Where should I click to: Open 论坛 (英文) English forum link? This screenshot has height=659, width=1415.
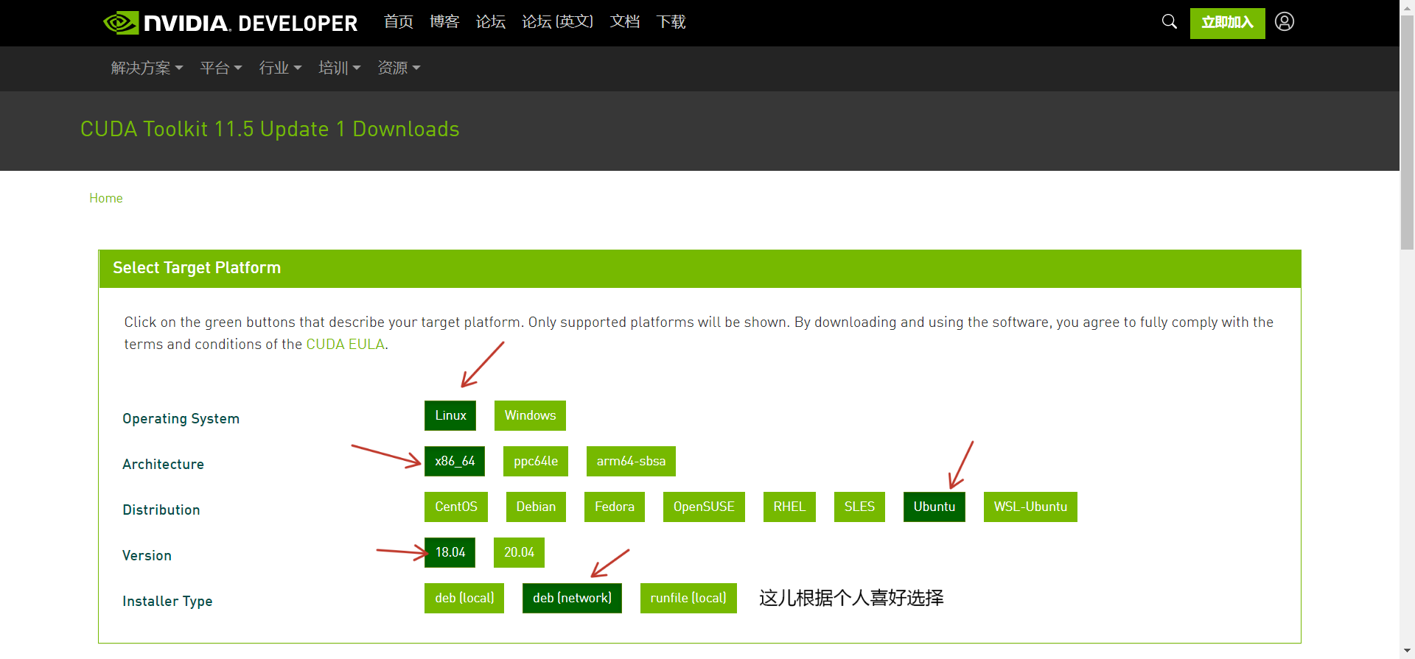coord(558,22)
